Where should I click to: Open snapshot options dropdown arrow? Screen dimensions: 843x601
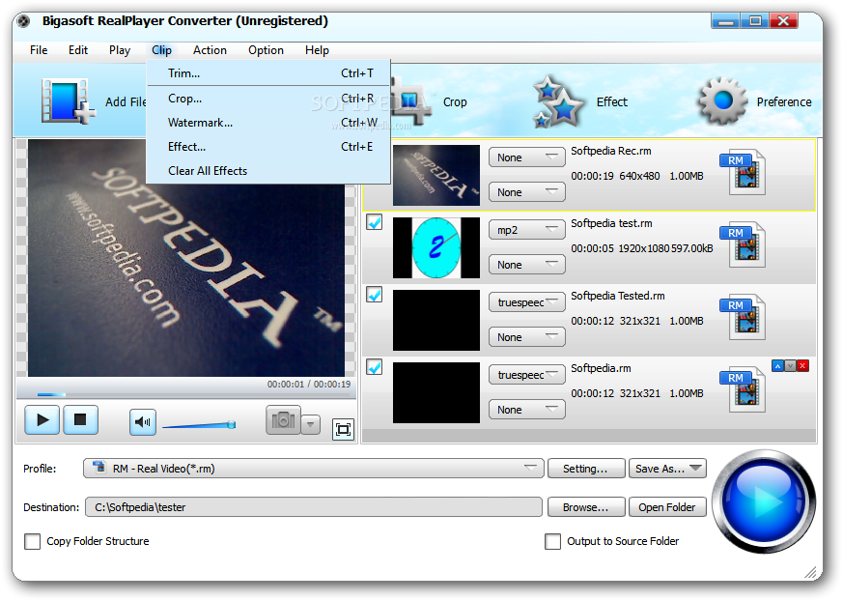[x=311, y=424]
